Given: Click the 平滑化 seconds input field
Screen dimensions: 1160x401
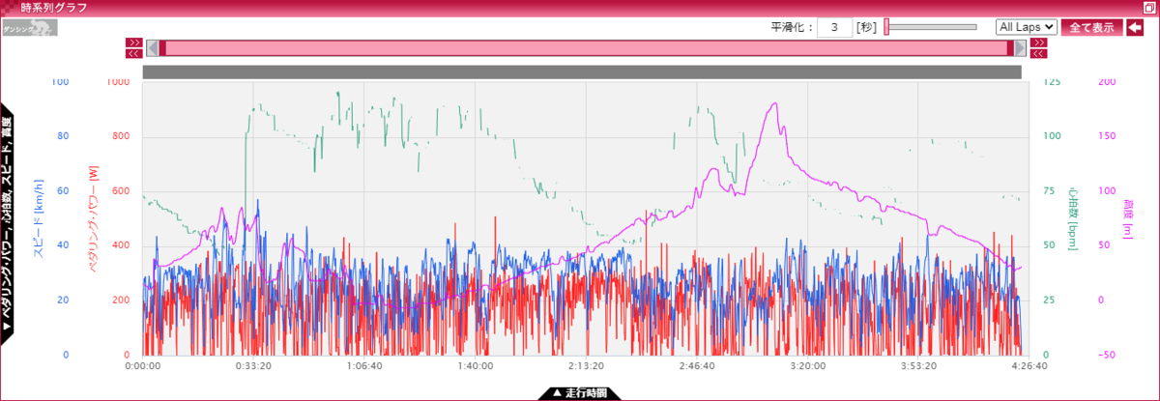Looking at the screenshot, I should click(x=834, y=27).
